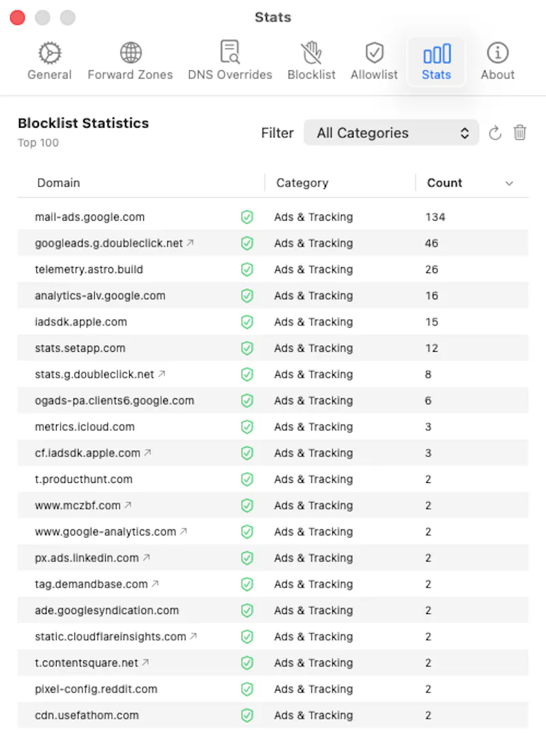Viewport: 546px width, 752px height.
Task: Open DNS Overrides tab
Action: [229, 61]
